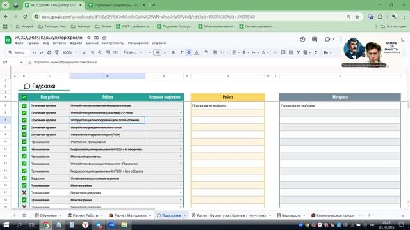
Task: Toggle the header checkbox beside Вид работы
Action: click(24, 97)
